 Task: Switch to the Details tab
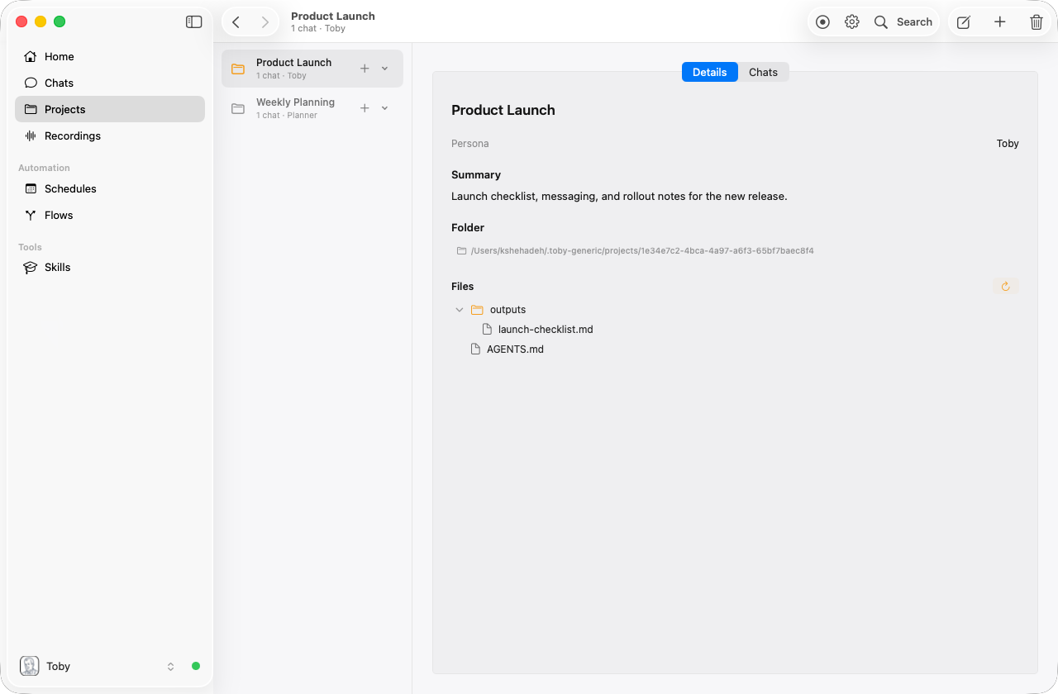coord(710,72)
